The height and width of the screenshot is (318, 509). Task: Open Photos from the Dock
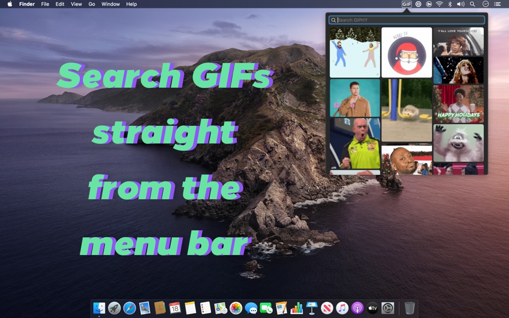click(236, 308)
